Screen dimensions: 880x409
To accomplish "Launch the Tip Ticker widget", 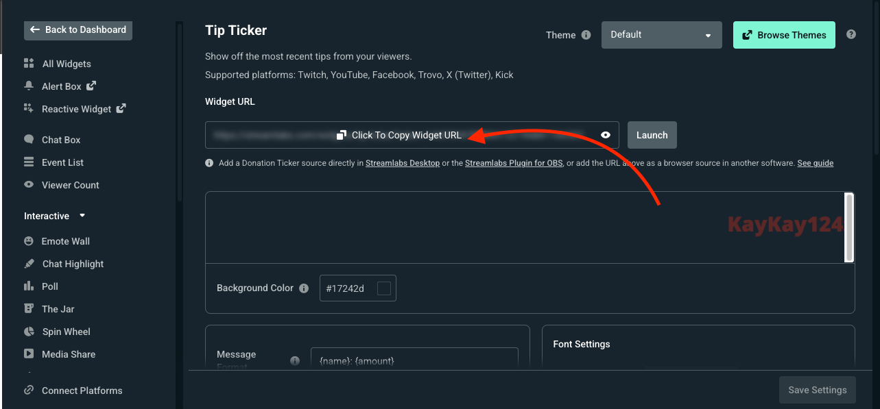I will (652, 134).
